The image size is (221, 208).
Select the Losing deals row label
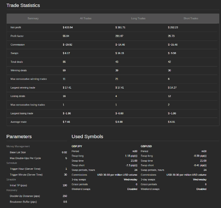[x=18, y=96]
